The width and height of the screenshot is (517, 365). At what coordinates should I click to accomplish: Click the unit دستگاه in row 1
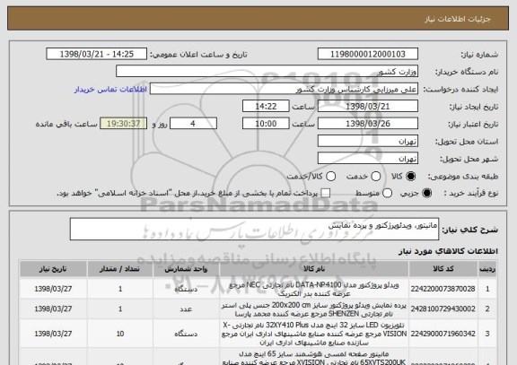pyautogui.click(x=186, y=289)
